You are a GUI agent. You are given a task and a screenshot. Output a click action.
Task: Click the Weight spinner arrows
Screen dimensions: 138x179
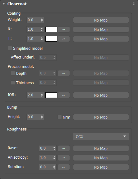tap(42, 20)
